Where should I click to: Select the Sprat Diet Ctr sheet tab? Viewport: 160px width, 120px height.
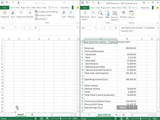104,115
